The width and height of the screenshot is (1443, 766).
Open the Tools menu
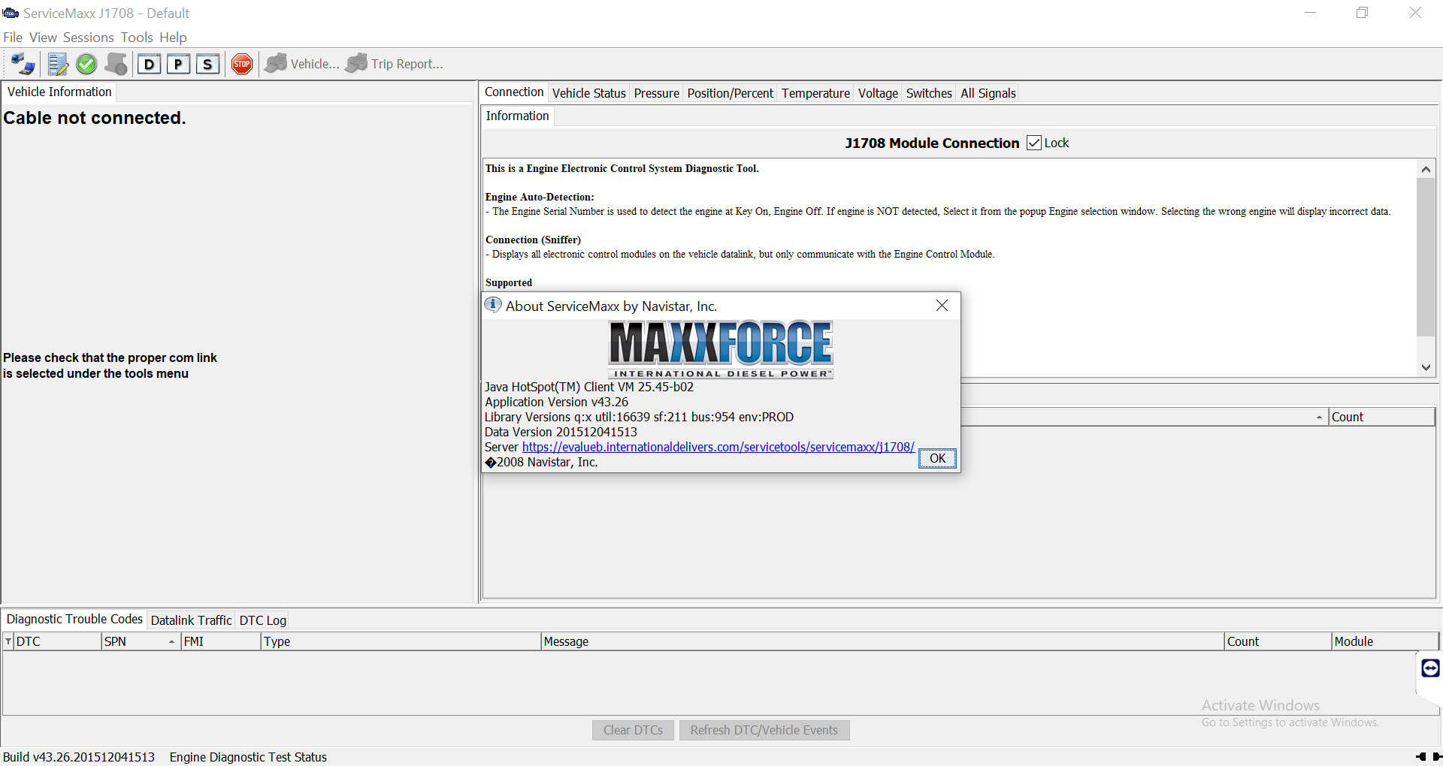(137, 38)
